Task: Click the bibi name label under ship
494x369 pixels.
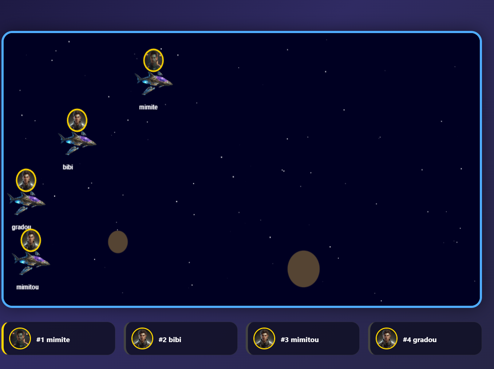Action: (68, 167)
